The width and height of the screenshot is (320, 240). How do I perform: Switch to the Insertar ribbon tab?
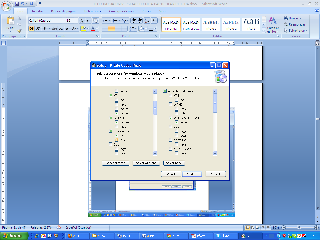[x=37, y=11]
